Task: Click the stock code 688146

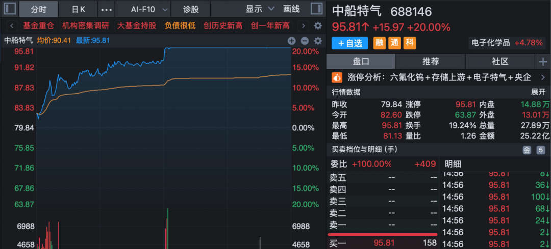Action: tap(411, 12)
